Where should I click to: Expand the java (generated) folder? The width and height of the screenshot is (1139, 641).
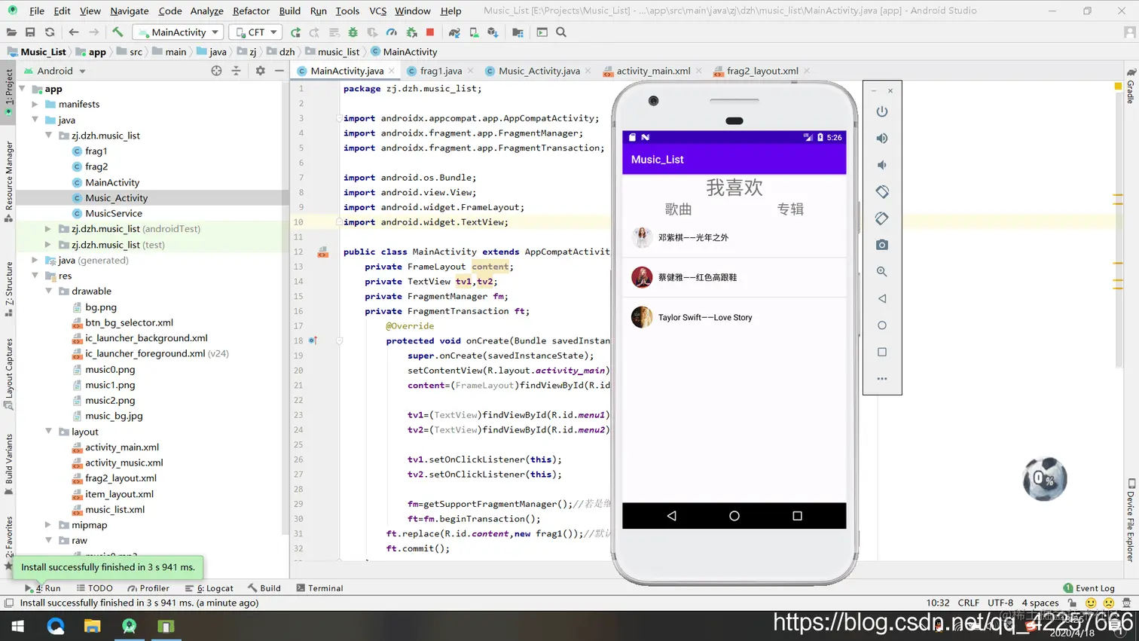[x=35, y=260]
